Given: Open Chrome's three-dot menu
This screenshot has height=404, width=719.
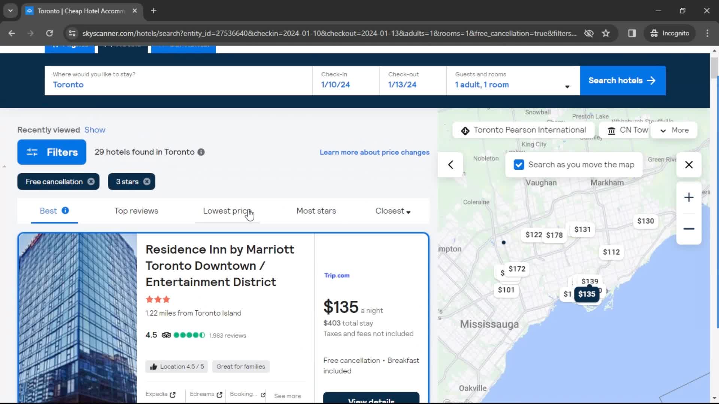Looking at the screenshot, I should [707, 33].
